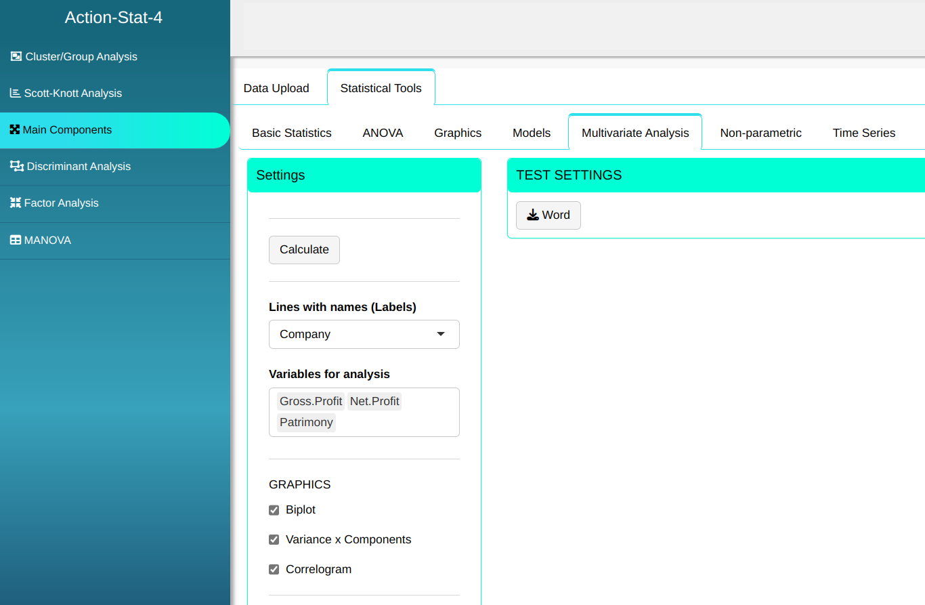The width and height of the screenshot is (925, 605).
Task: Open the Basic Statistics tab
Action: click(x=292, y=133)
